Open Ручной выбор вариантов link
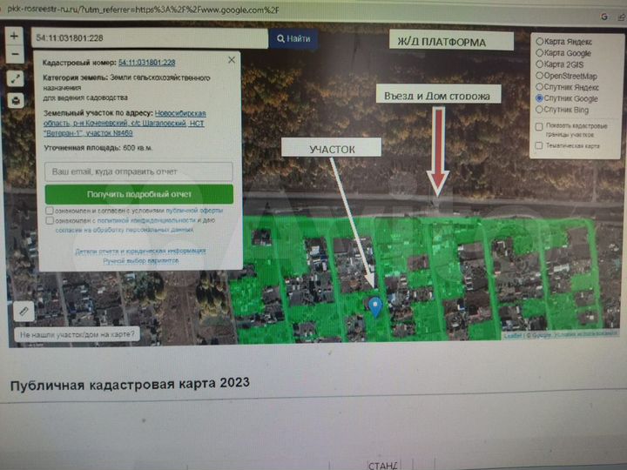Screen dimensions: 627x470 click(139, 260)
